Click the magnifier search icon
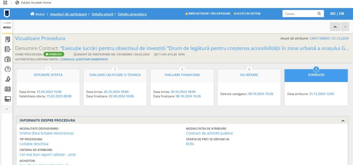Image resolution: width=353 pixels, height=165 pixels. (x=319, y=14)
